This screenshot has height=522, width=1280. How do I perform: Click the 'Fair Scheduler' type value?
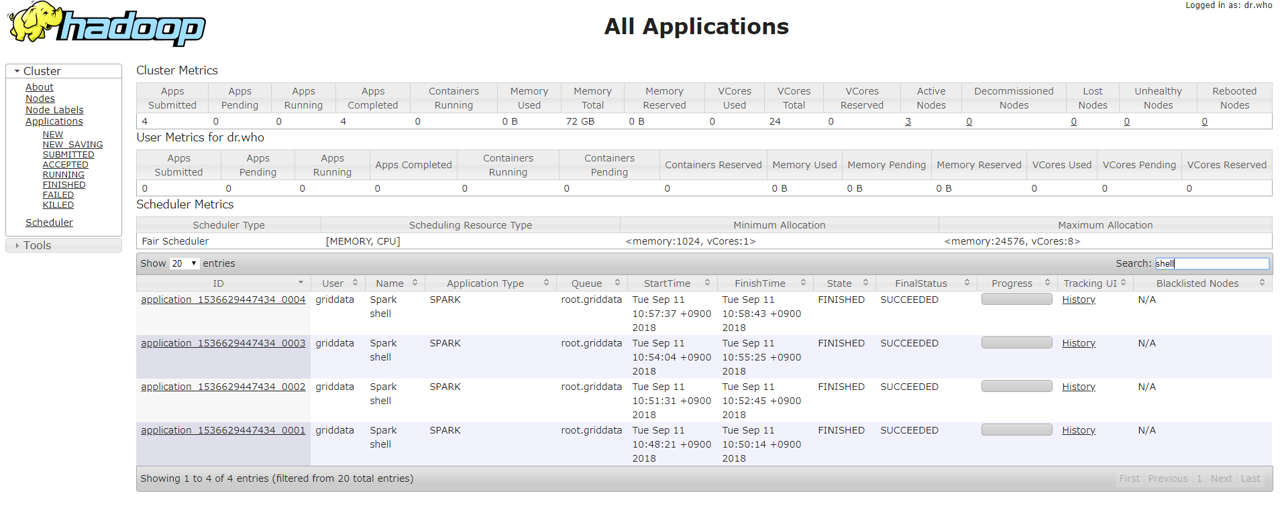coord(175,241)
